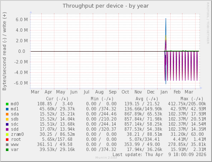Click sdd min value '0.00 /320.37'
This screenshot has height=162, width=212.
click(x=101, y=129)
